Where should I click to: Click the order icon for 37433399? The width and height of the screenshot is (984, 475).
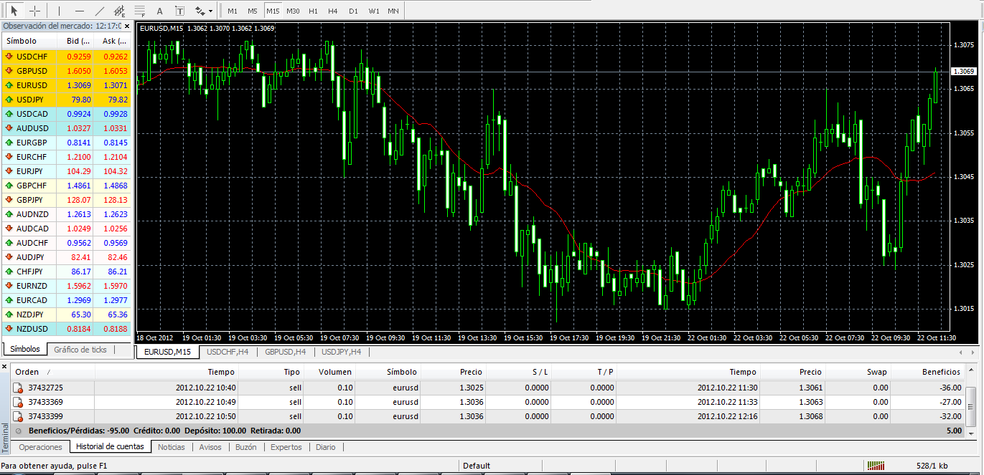pos(19,416)
